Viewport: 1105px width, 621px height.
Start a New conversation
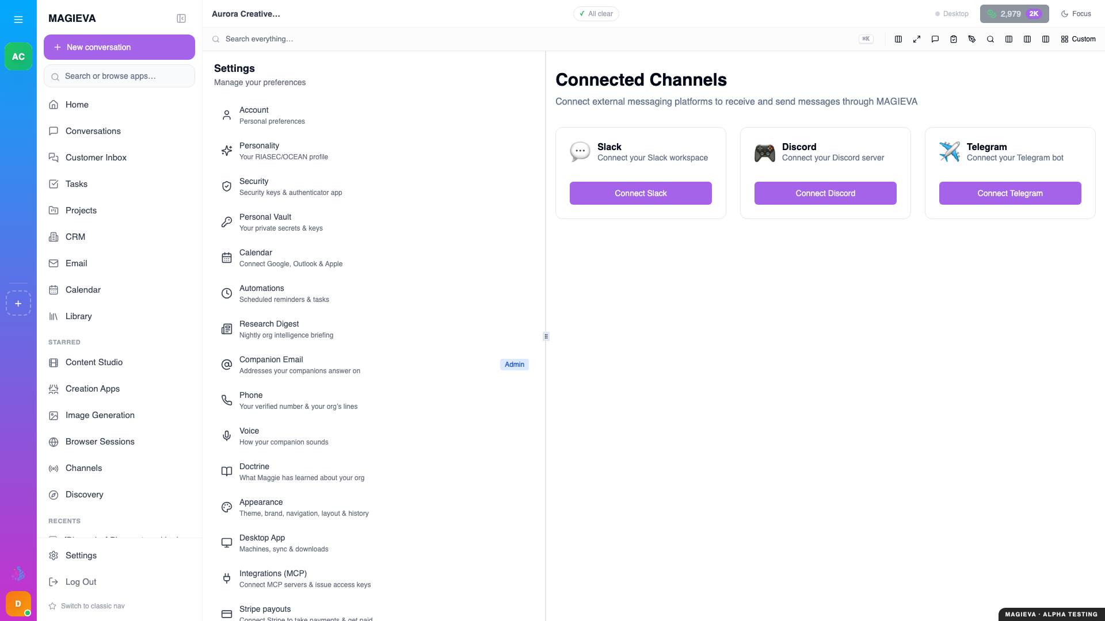click(119, 47)
